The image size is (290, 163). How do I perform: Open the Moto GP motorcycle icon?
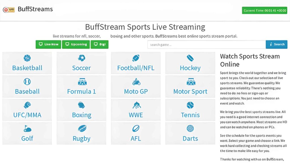click(136, 81)
